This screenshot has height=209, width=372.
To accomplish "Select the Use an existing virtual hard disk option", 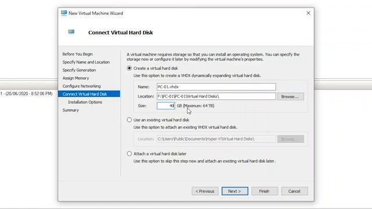I will (x=129, y=120).
